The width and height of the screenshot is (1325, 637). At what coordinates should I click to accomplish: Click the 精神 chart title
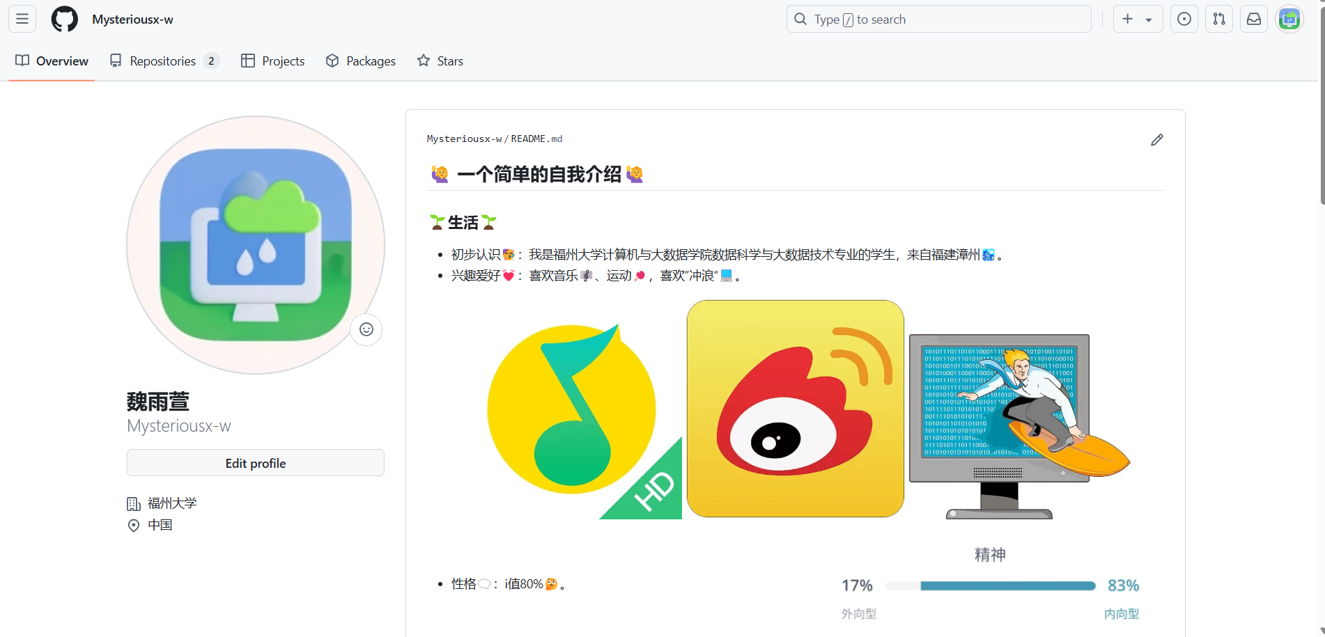coord(990,555)
